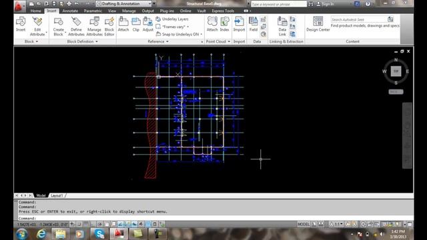Switch to the Annotate ribbon tab

point(70,11)
